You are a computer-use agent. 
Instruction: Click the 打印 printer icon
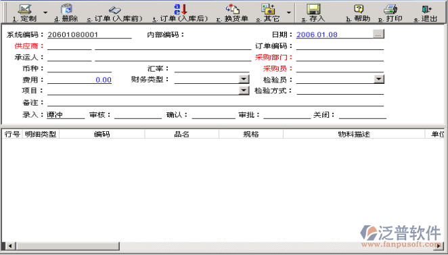(390, 9)
